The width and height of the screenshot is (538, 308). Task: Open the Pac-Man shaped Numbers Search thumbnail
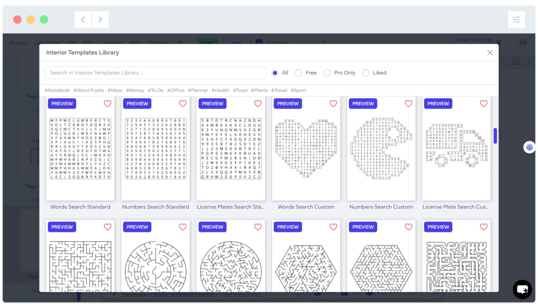tap(381, 148)
